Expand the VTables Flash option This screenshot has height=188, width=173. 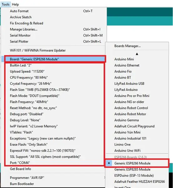pos(54,132)
